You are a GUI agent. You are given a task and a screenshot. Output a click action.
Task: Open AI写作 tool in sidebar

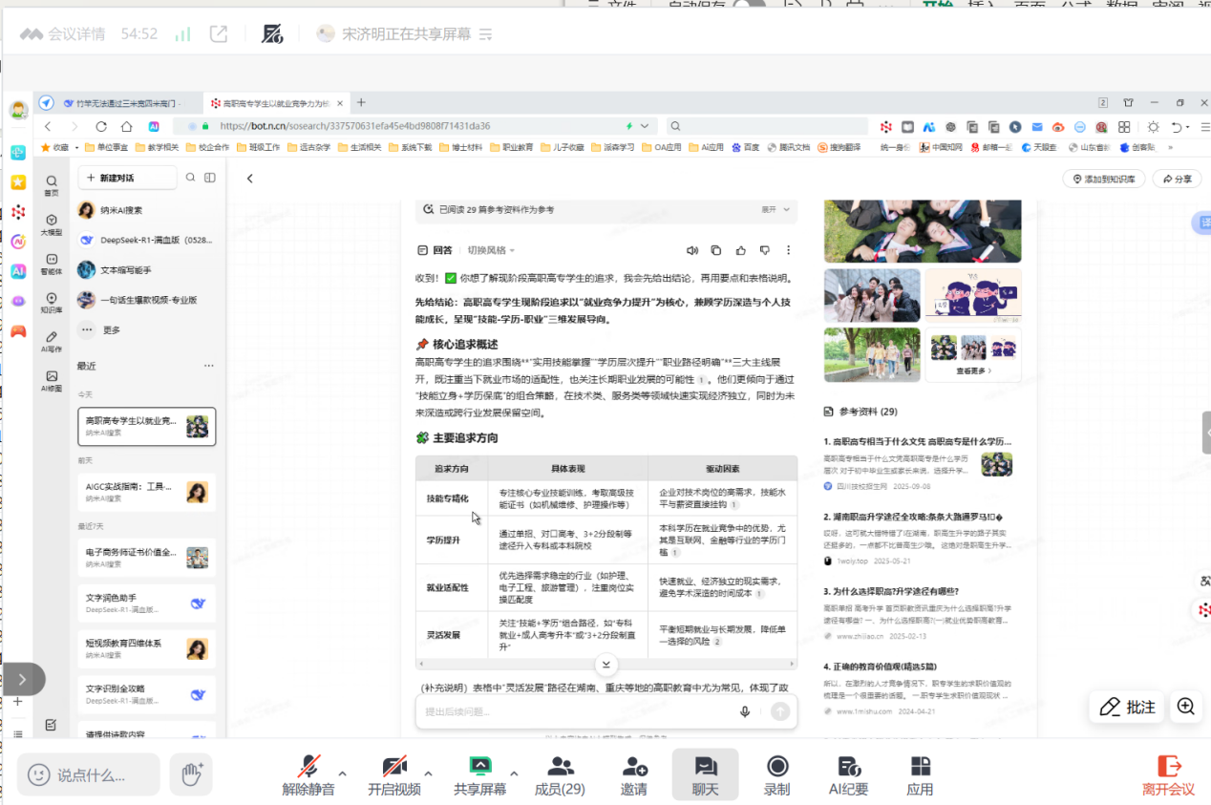pyautogui.click(x=52, y=342)
